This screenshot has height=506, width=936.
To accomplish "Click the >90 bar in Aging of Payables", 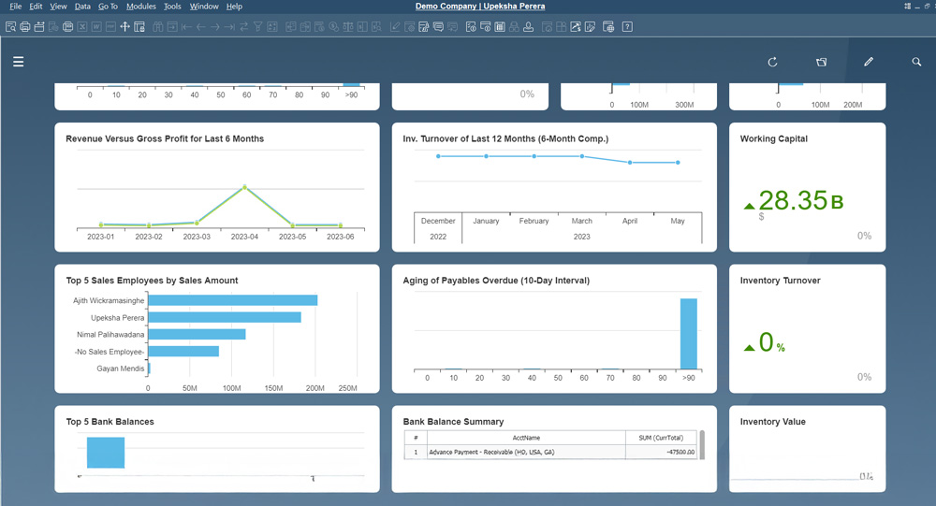I will 688,333.
